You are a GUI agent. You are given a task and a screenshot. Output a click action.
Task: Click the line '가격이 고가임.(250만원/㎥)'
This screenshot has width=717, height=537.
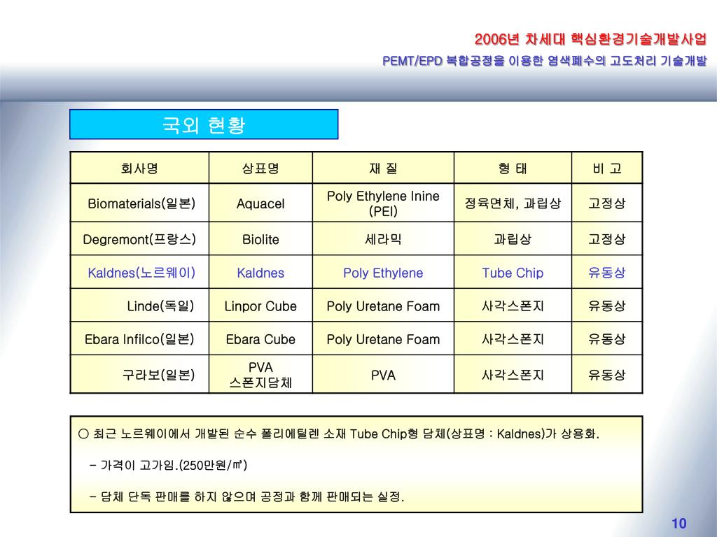pos(168,465)
